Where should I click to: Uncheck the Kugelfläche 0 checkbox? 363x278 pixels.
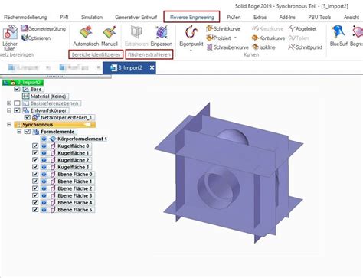tap(35, 146)
